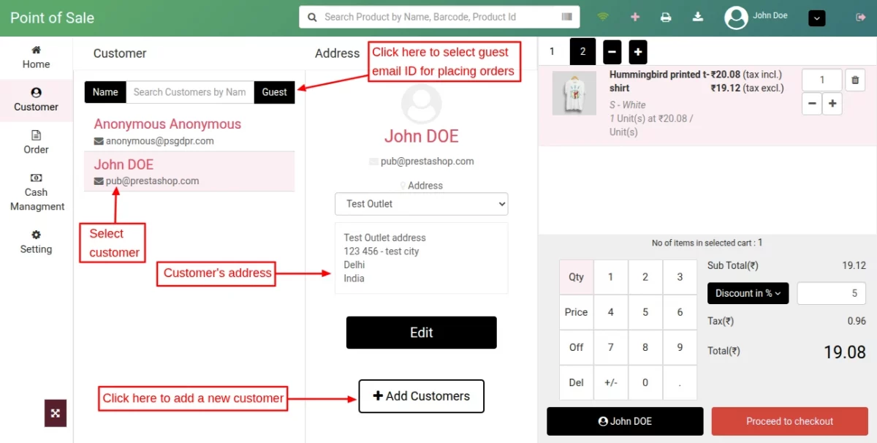The width and height of the screenshot is (877, 443).
Task: Click the pink plus icon in top toolbar
Action: (634, 16)
